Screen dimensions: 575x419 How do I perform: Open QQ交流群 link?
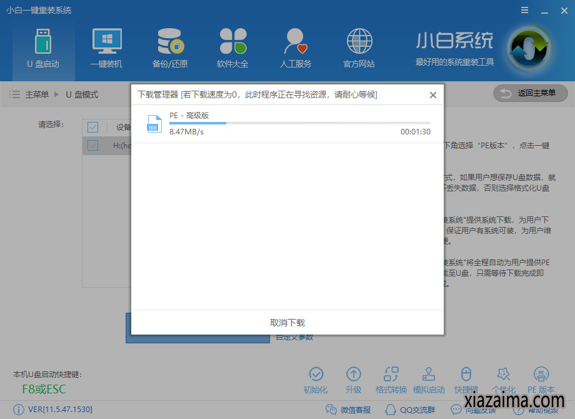410,410
